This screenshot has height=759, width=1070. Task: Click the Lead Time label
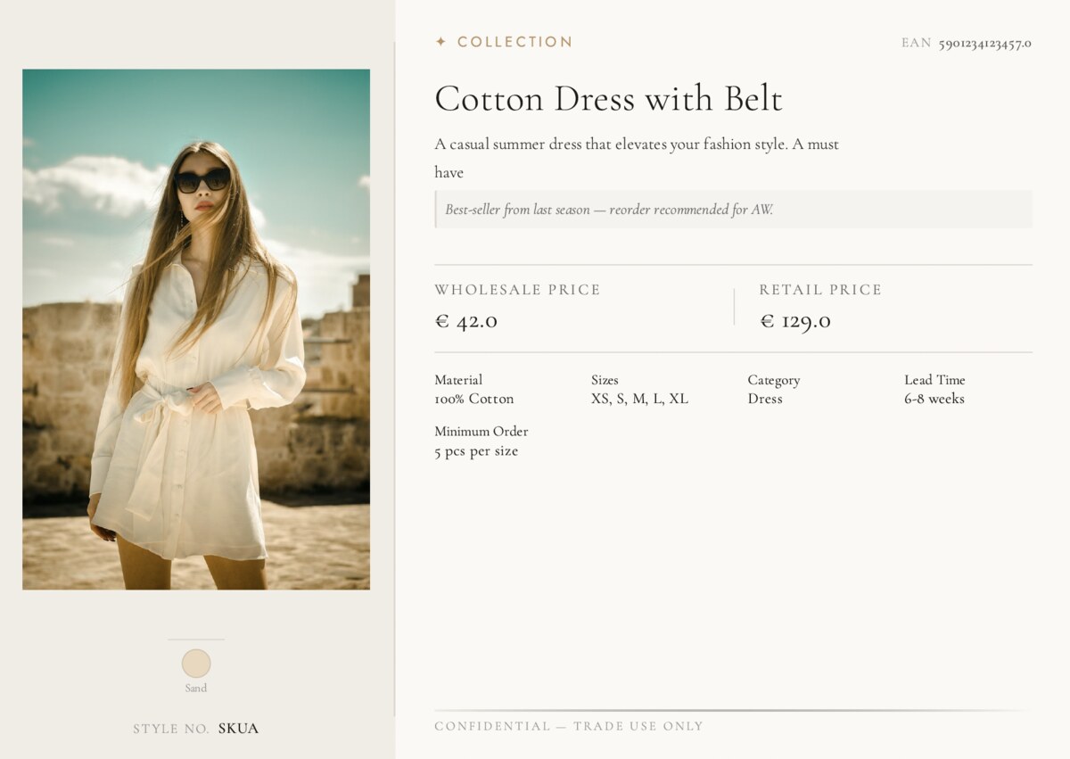tap(934, 380)
